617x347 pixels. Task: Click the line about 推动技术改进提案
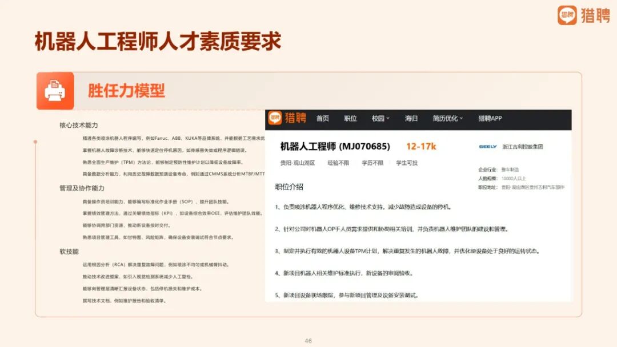pyautogui.click(x=138, y=277)
